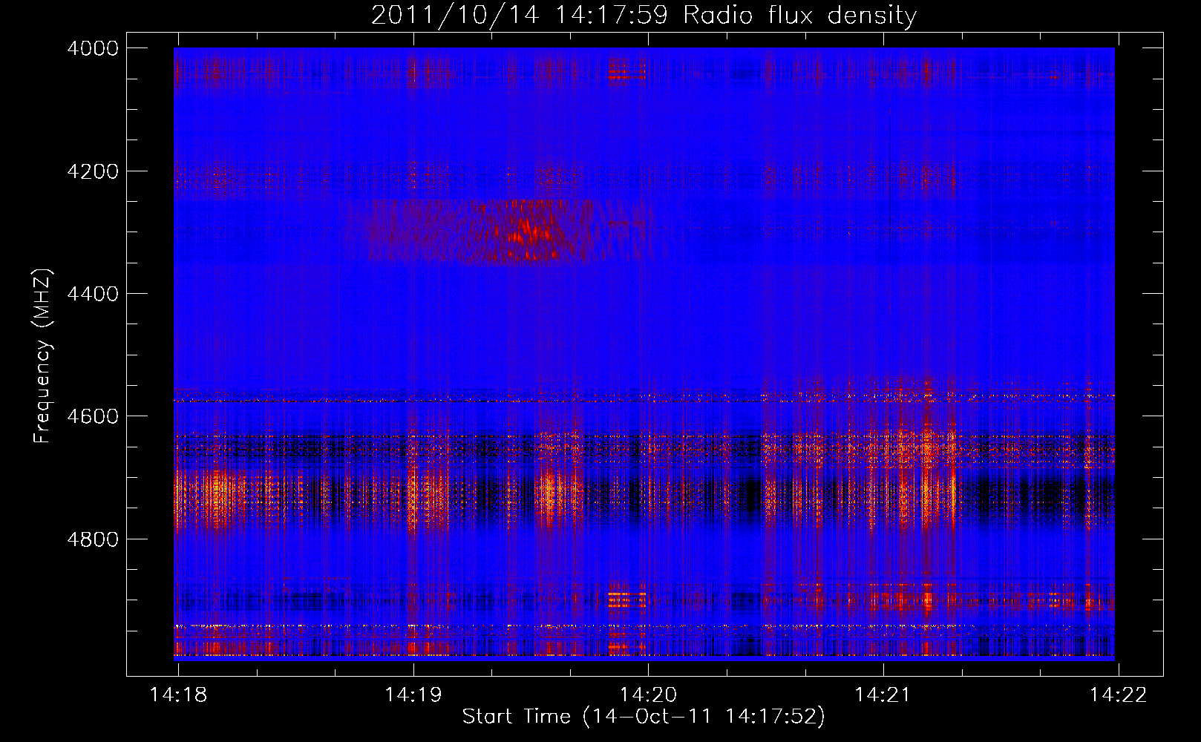
Task: Click the bright red burst near 4300 MHz
Action: coord(527,232)
